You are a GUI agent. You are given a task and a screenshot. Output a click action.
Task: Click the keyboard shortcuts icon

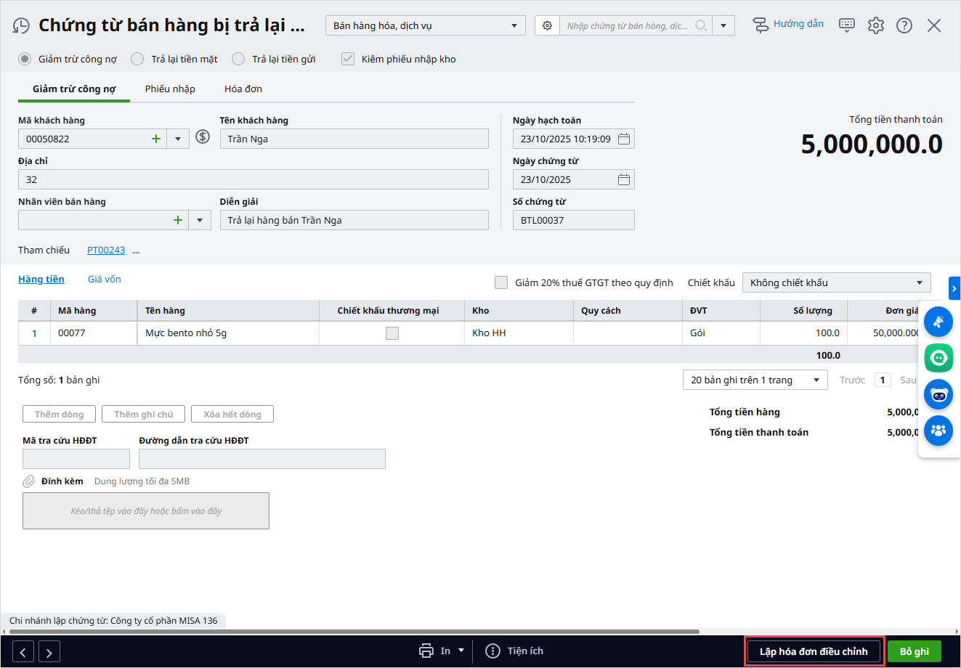(x=847, y=25)
